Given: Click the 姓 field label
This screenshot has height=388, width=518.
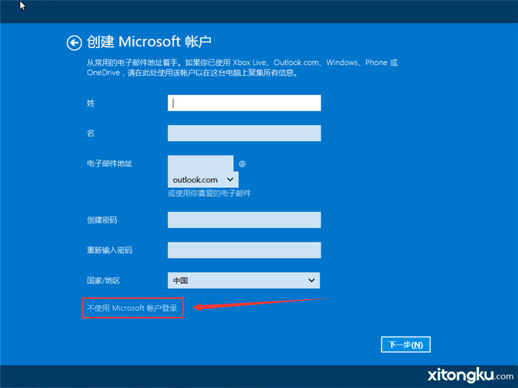Looking at the screenshot, I should 91,103.
